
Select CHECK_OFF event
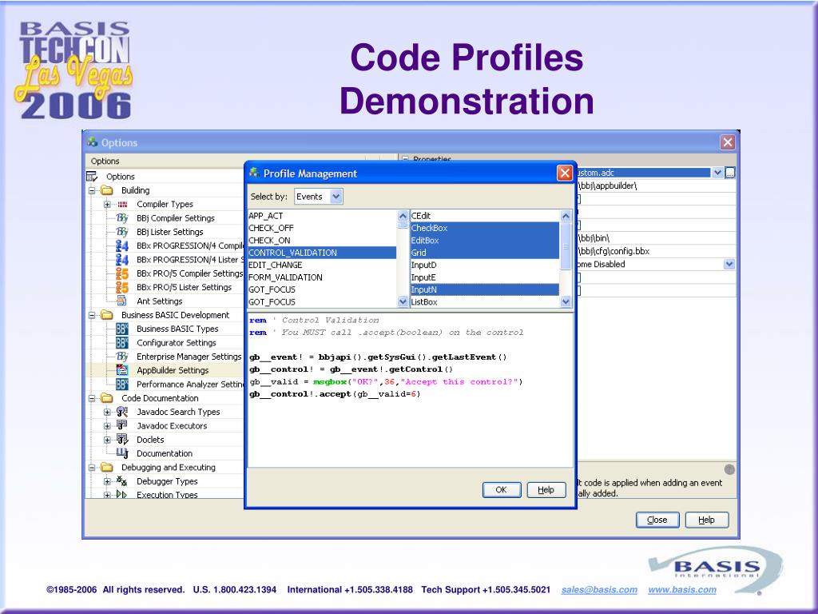(x=322, y=228)
